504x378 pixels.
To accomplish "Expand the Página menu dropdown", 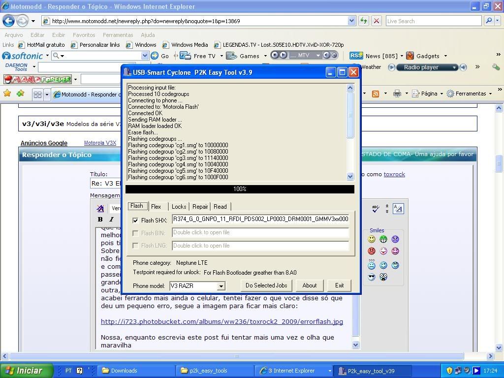I will click(x=441, y=94).
